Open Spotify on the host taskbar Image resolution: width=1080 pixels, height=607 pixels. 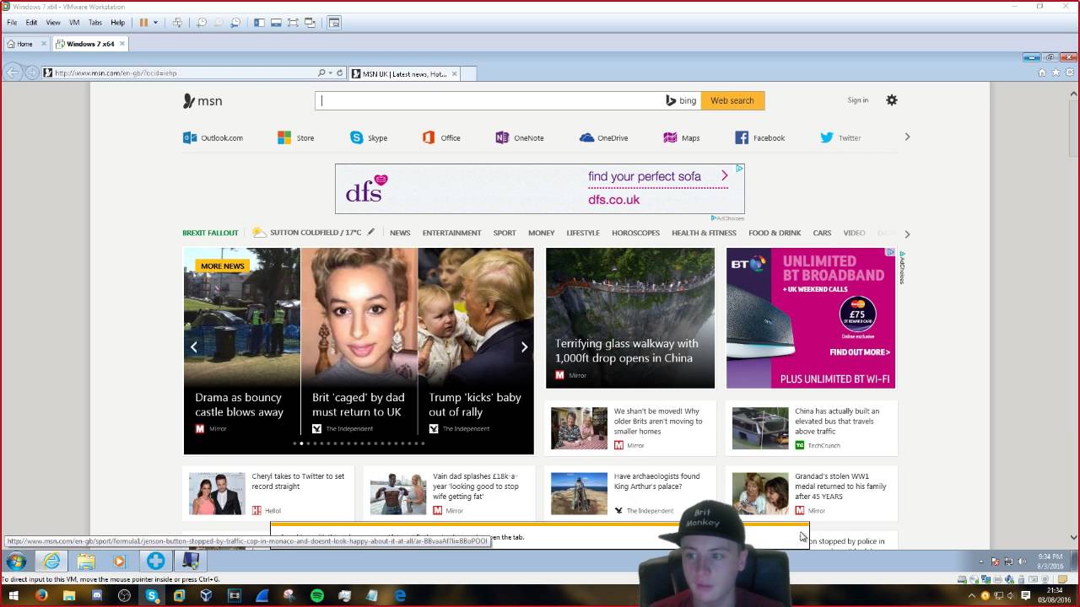tap(317, 596)
